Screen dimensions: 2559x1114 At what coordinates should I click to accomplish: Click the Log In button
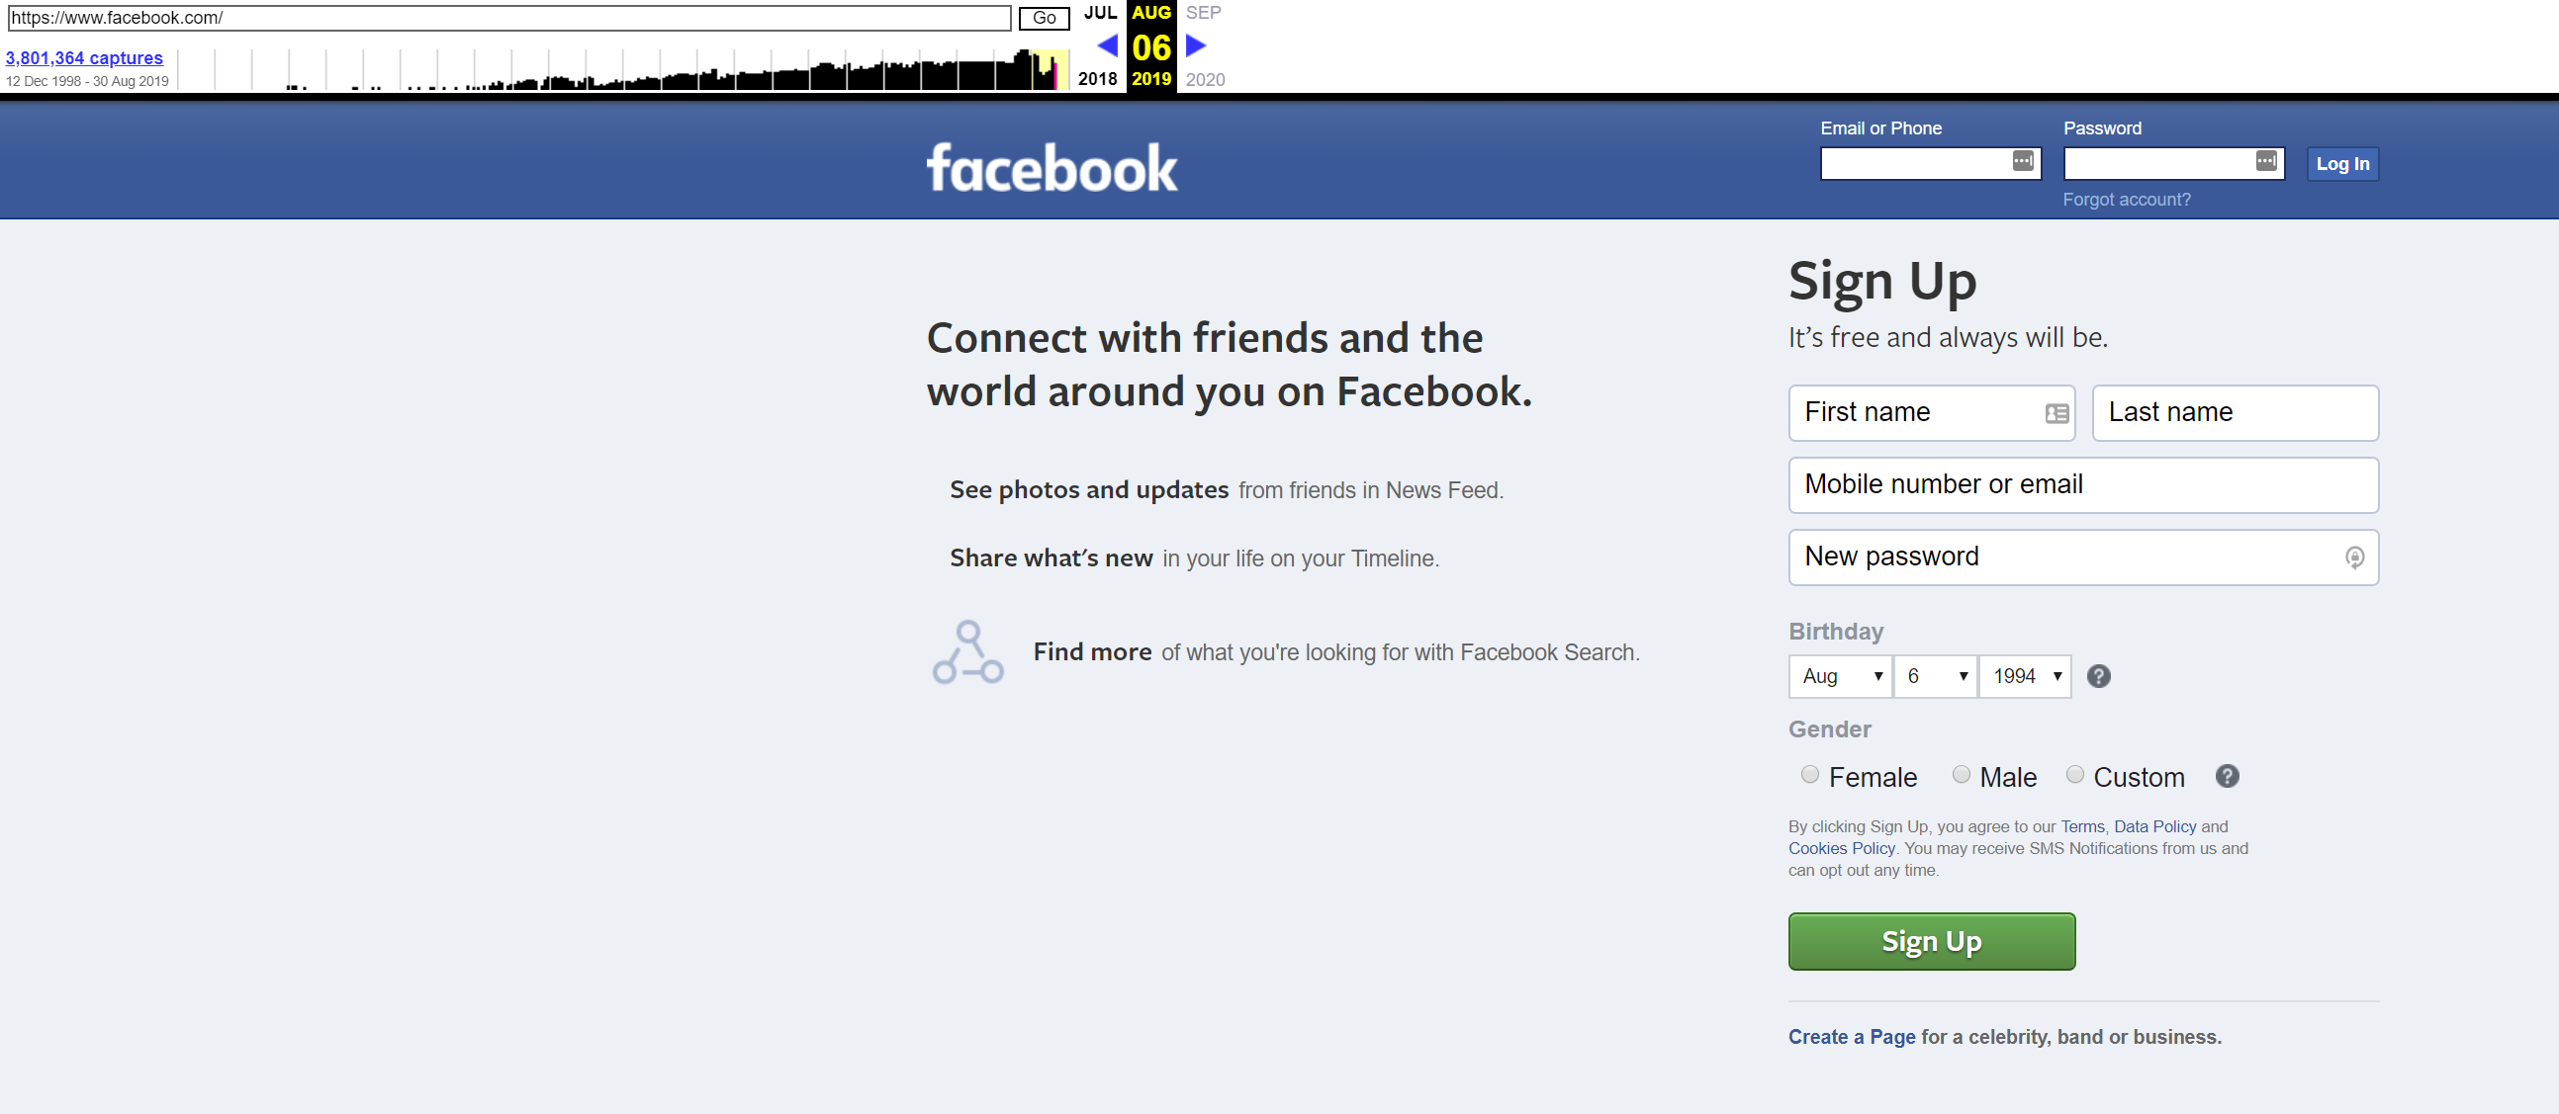2342,164
